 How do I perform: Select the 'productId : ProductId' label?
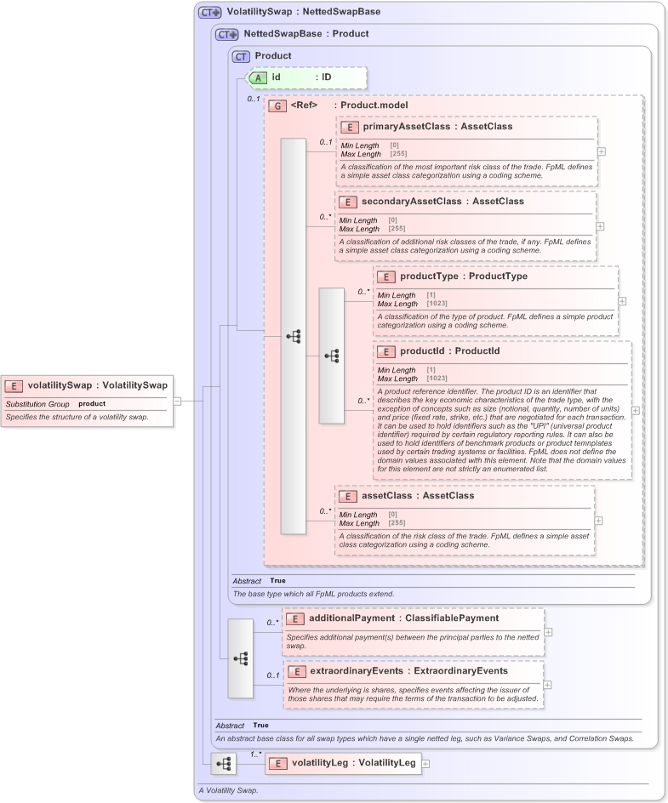coord(450,351)
